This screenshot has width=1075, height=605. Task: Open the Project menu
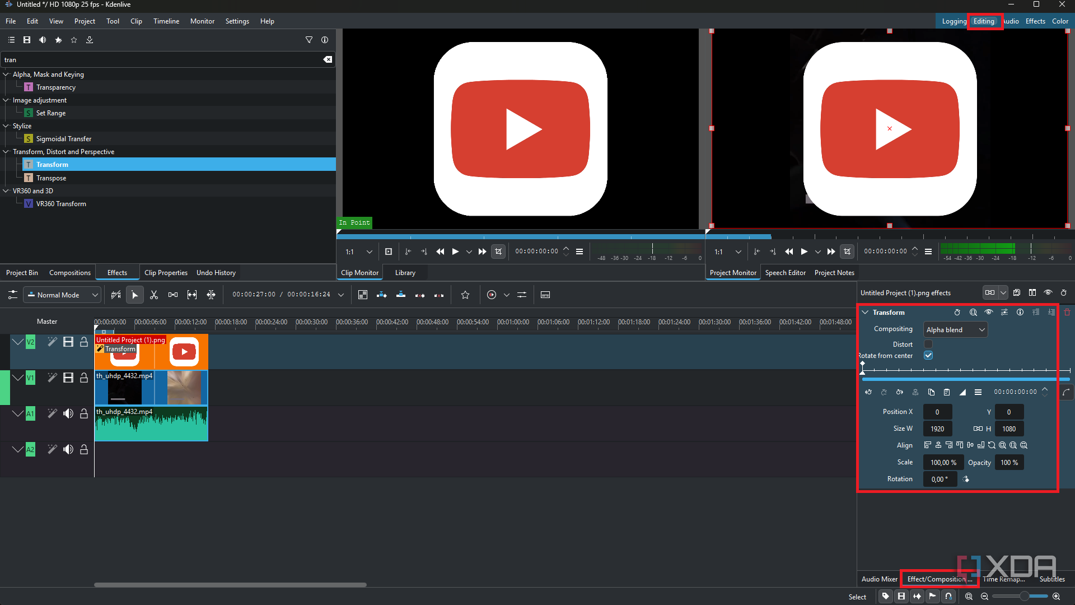coord(85,21)
